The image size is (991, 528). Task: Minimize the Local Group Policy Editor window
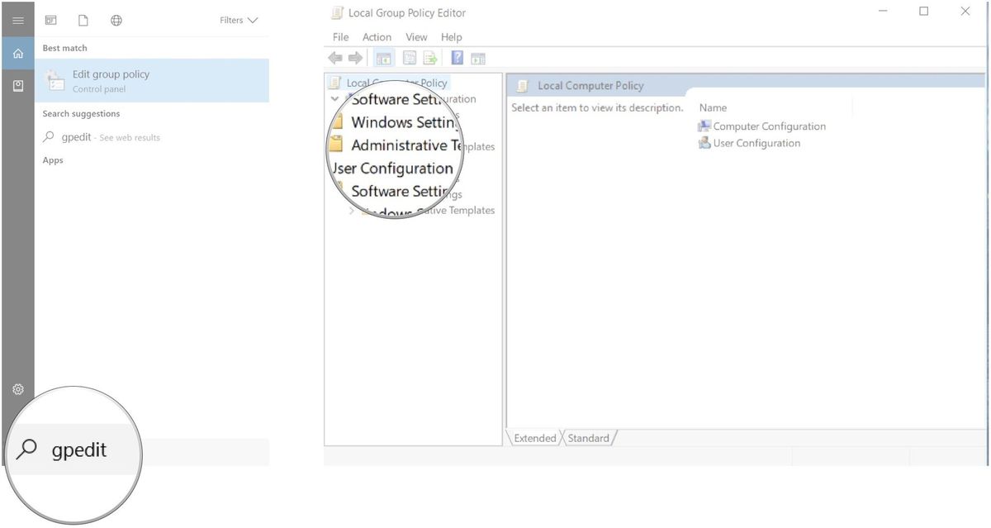(x=884, y=12)
